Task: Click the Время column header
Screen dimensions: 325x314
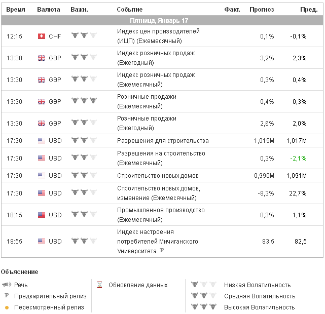Action: [15, 10]
